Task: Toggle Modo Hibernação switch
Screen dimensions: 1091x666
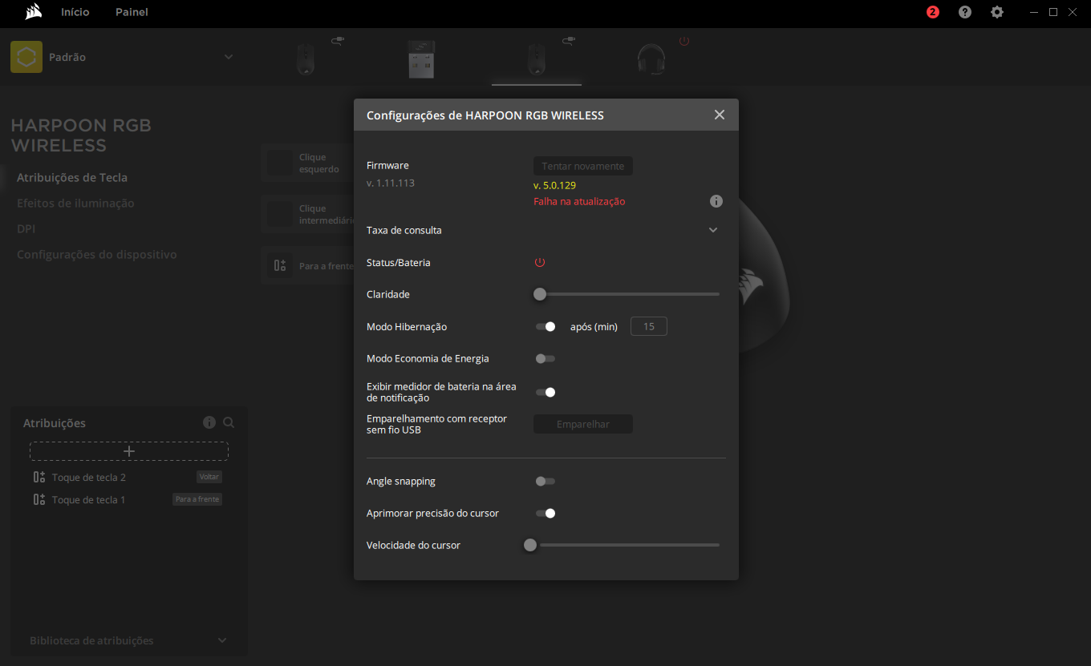Action: coord(545,326)
